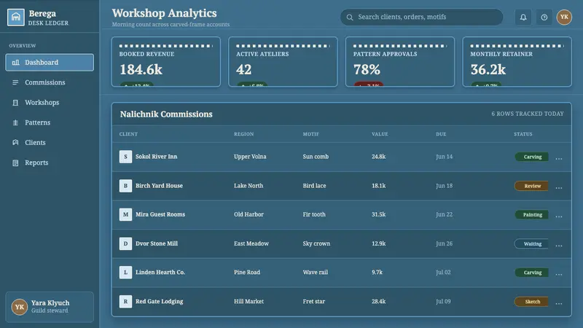Click the search magnifier icon
This screenshot has height=328, width=583.
click(350, 17)
